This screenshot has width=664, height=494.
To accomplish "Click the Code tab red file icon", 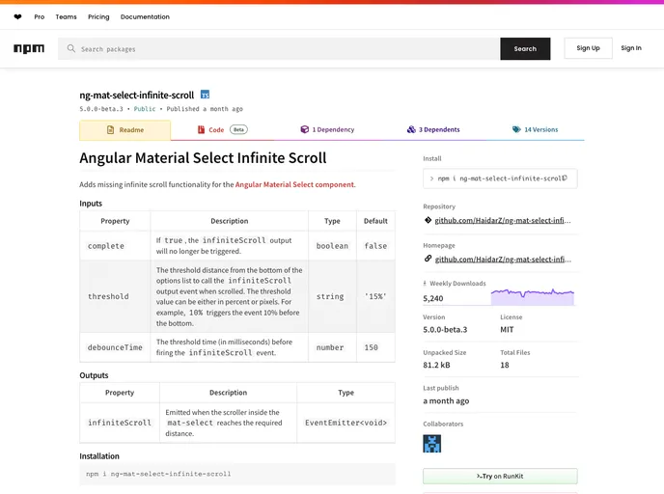I will pos(201,129).
